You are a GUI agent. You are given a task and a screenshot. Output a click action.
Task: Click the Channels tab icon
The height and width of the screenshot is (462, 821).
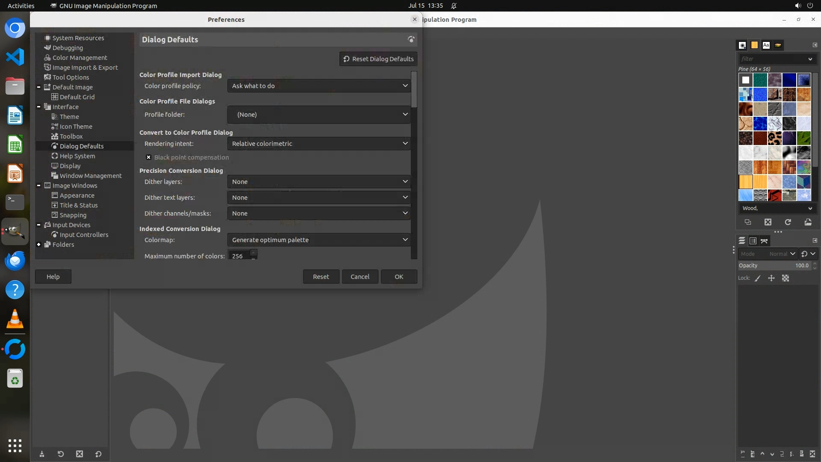(x=753, y=241)
